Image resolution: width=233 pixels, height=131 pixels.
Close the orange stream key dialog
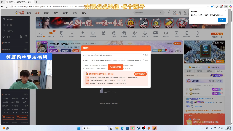pos(147,48)
